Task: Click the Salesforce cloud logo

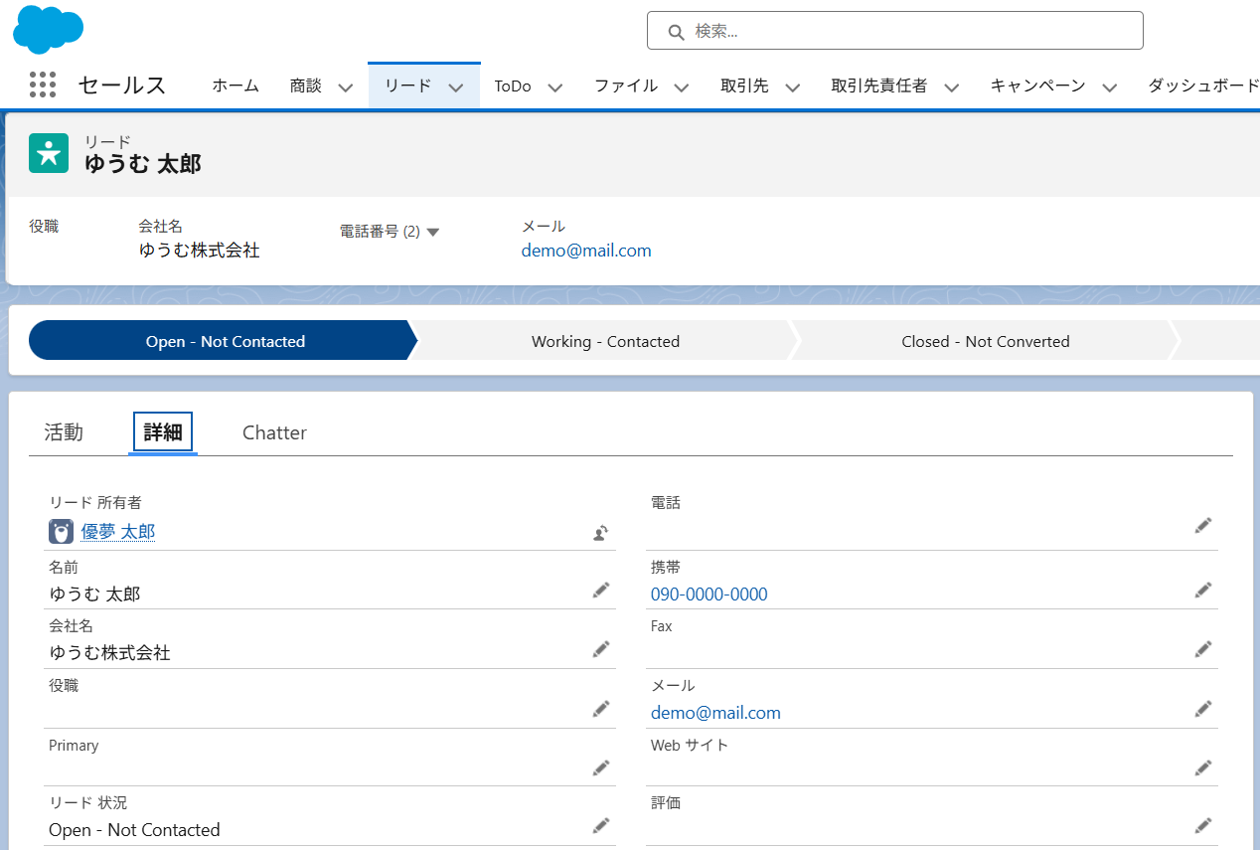Action: click(48, 28)
